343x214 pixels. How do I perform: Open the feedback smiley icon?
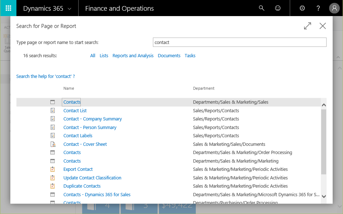(278, 8)
